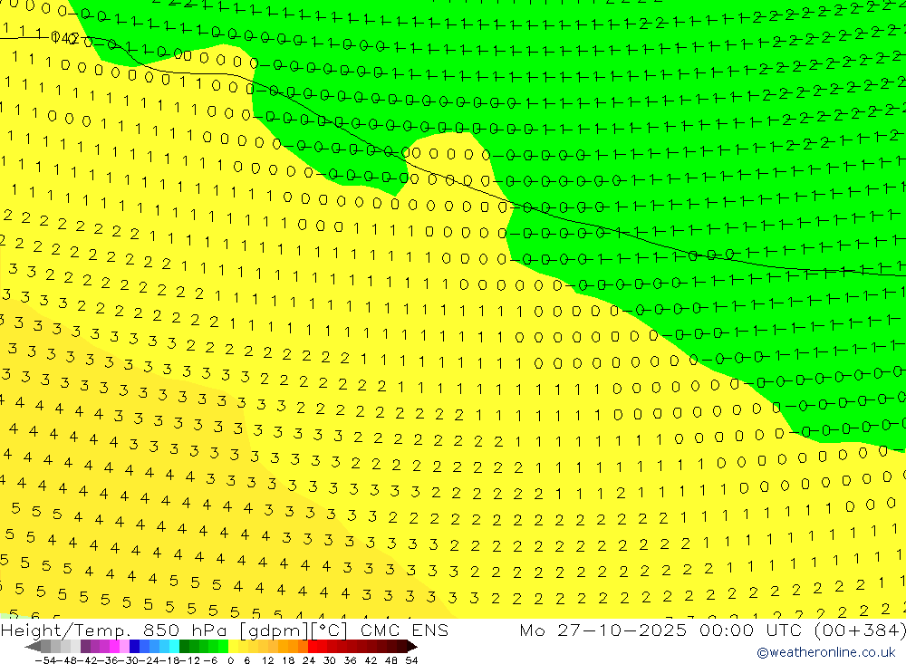The height and width of the screenshot is (664, 906).
Task: Click the legend label '54'
Action: click(x=411, y=660)
